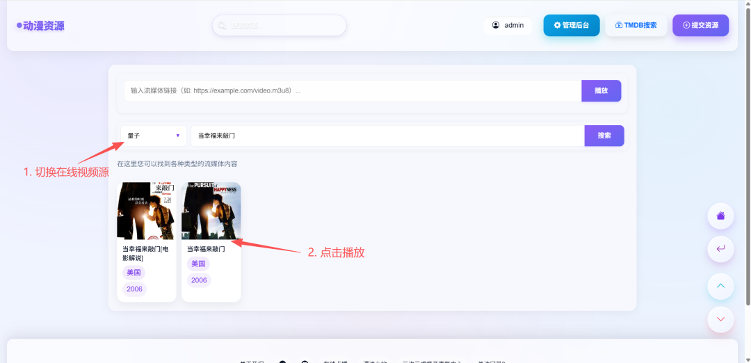The height and width of the screenshot is (363, 751).
Task: Click the admin avatar icon
Action: tap(496, 25)
